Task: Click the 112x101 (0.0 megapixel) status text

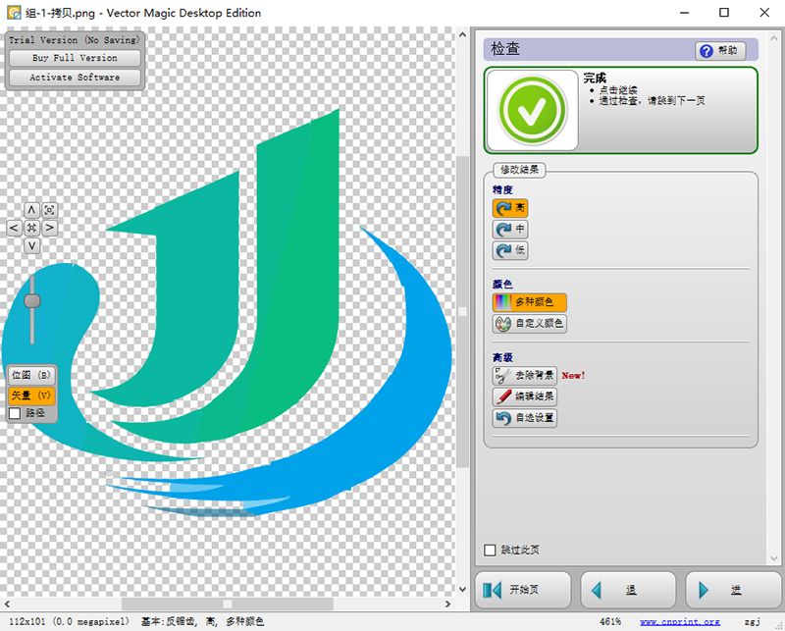Action: click(69, 621)
